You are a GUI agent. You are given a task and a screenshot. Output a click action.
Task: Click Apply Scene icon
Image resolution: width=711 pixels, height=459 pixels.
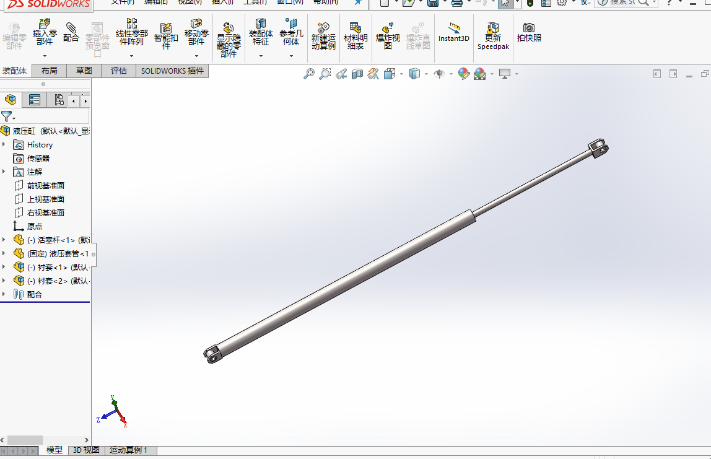pos(480,74)
